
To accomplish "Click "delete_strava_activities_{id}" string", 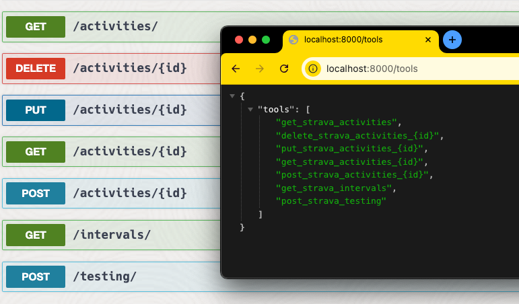I will [x=357, y=136].
